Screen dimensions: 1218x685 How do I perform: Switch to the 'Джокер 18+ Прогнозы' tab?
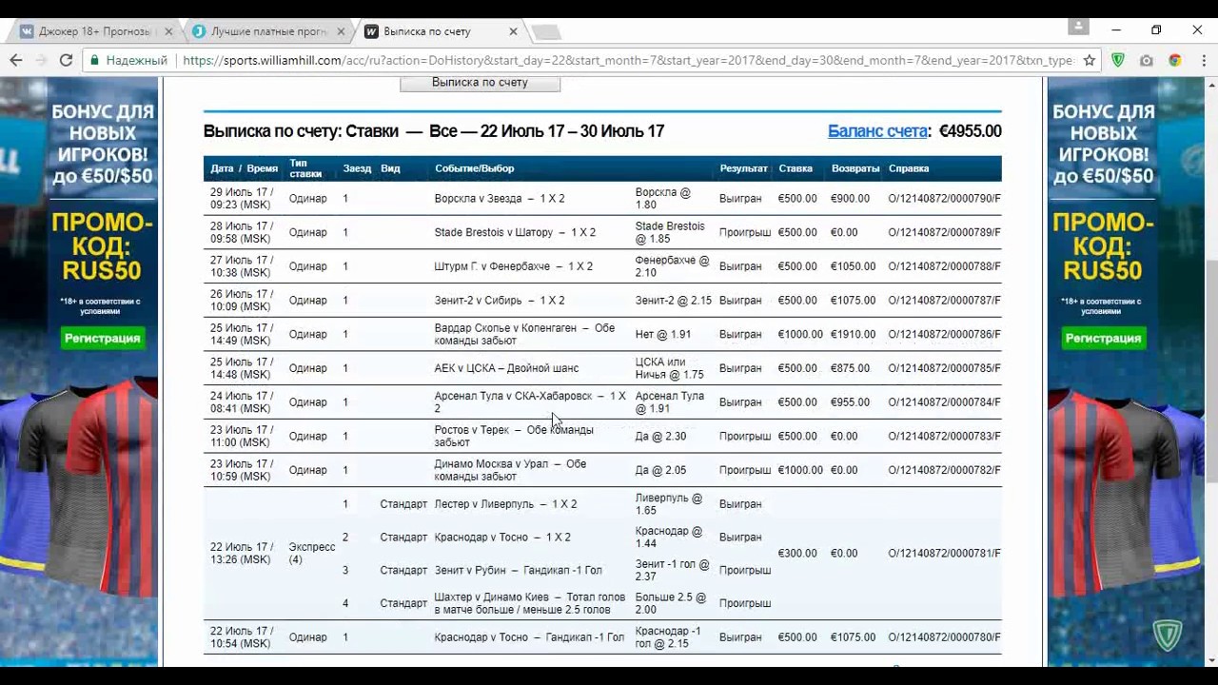(92, 31)
